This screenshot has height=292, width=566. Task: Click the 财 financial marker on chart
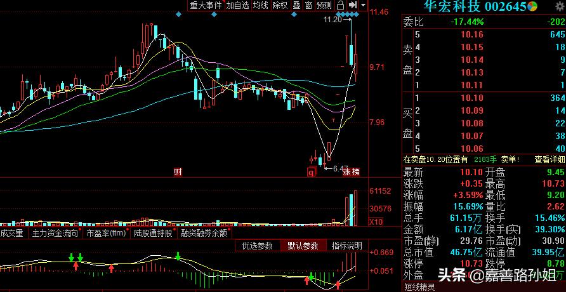pos(178,172)
